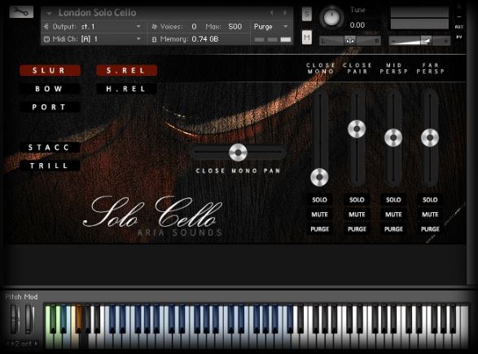Toggle the S.REL release option
The image size is (478, 354).
tap(126, 71)
